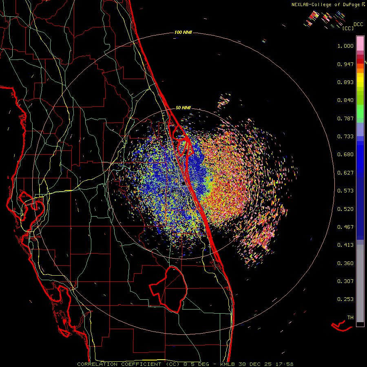This screenshot has height=367, width=367.
Task: Click the DCC label above the color scale
Action: pos(358,24)
